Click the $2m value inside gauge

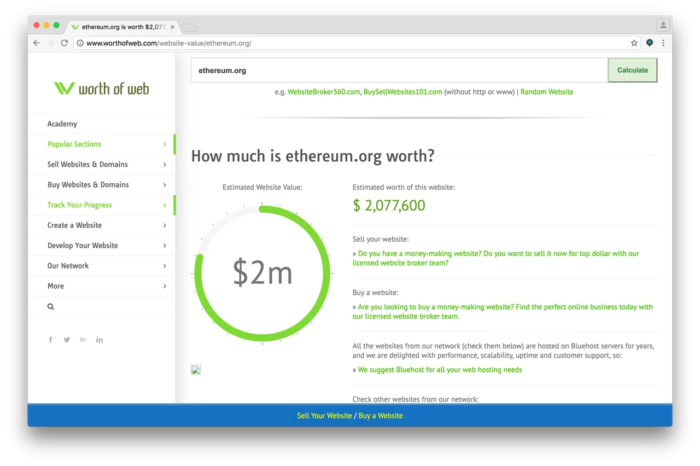(x=262, y=272)
